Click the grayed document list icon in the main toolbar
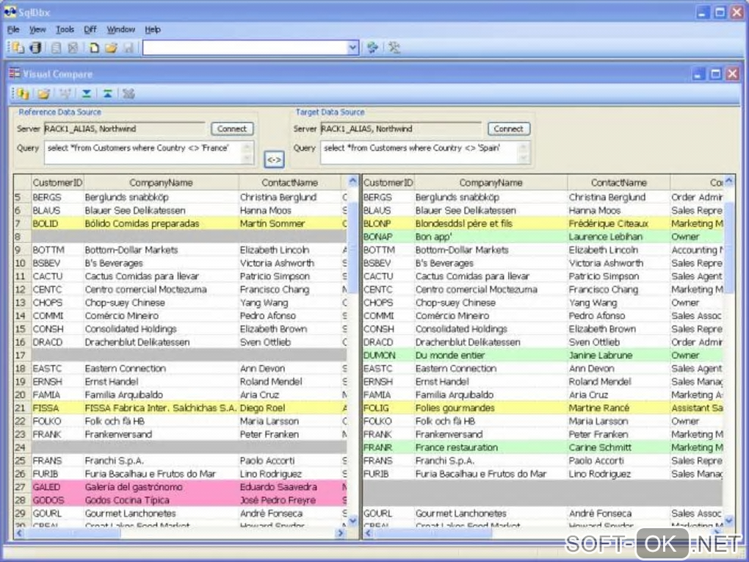Image resolution: width=749 pixels, height=562 pixels. 57,47
